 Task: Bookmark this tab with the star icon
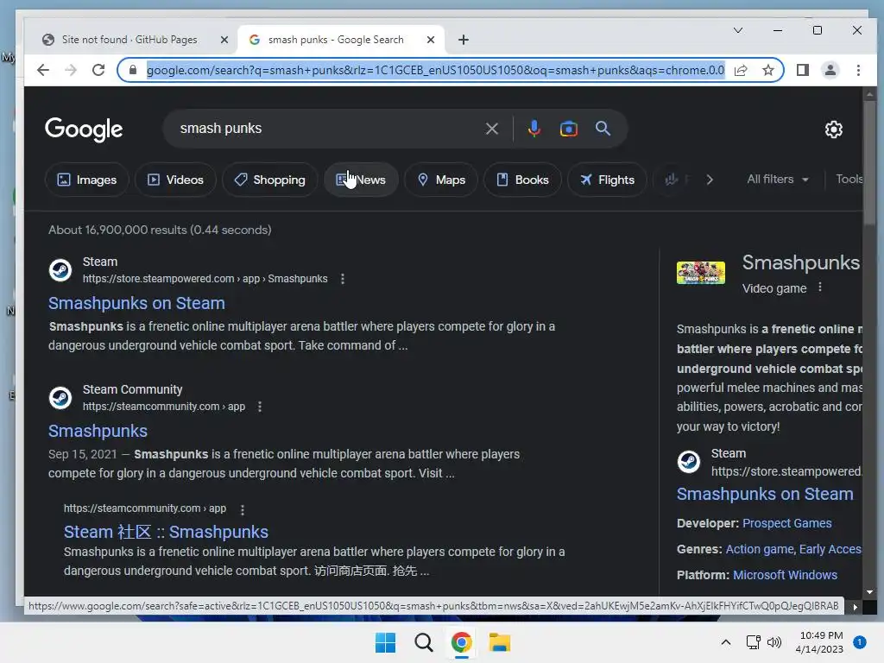tap(767, 70)
